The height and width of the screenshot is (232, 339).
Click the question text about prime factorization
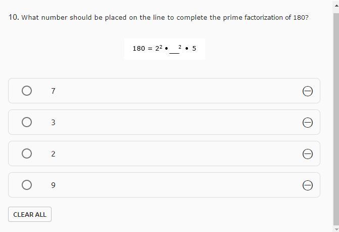click(165, 17)
